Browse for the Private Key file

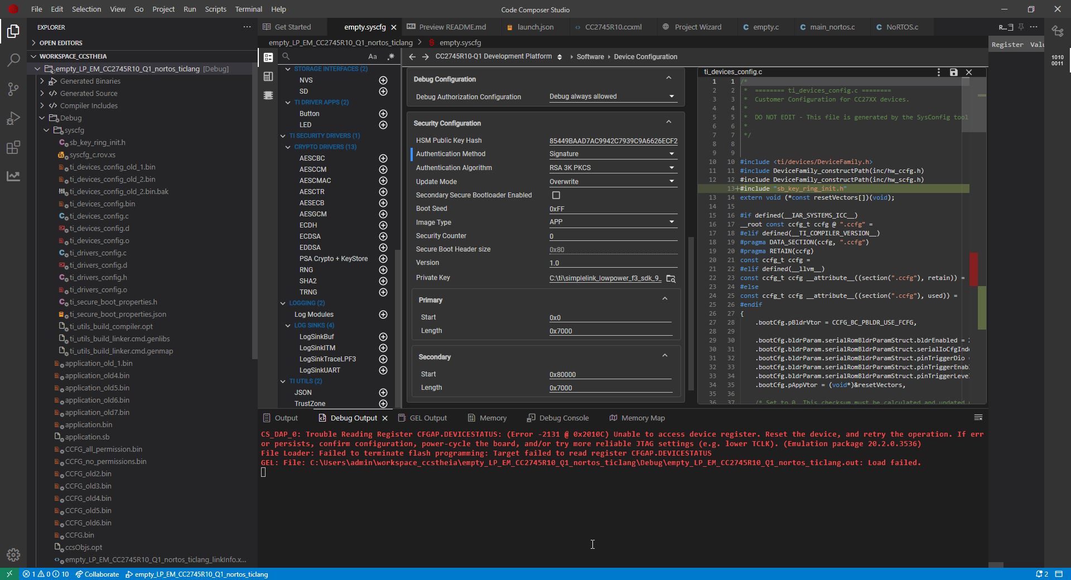[671, 278]
